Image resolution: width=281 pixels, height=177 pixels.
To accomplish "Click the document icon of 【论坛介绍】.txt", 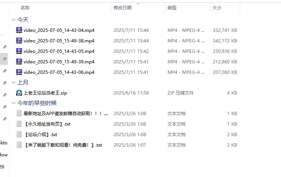I will coord(19,135).
